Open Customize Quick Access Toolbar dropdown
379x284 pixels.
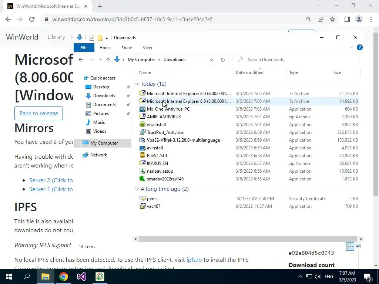107,38
